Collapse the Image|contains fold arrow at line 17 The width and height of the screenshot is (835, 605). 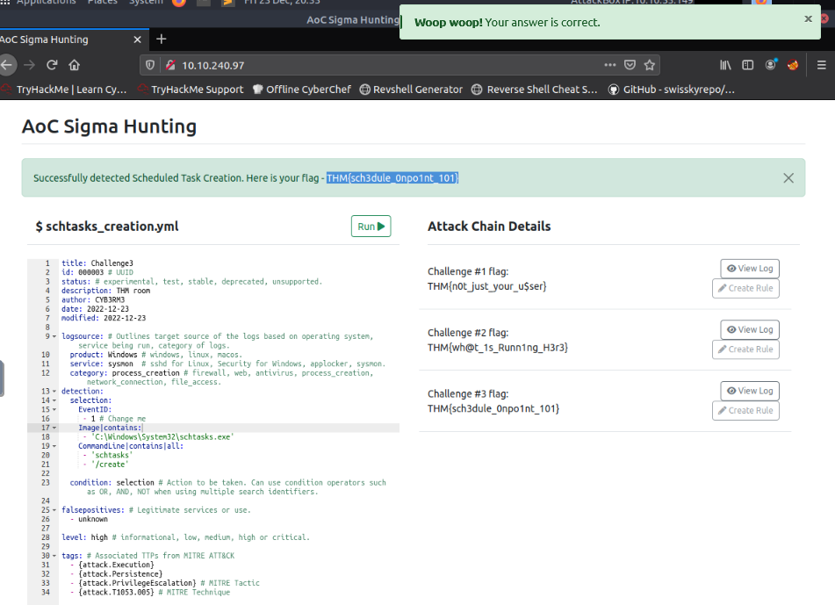pos(54,428)
